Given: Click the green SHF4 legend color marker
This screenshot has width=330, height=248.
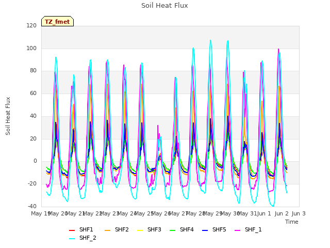Looking at the screenshot, I should [x=172, y=230].
